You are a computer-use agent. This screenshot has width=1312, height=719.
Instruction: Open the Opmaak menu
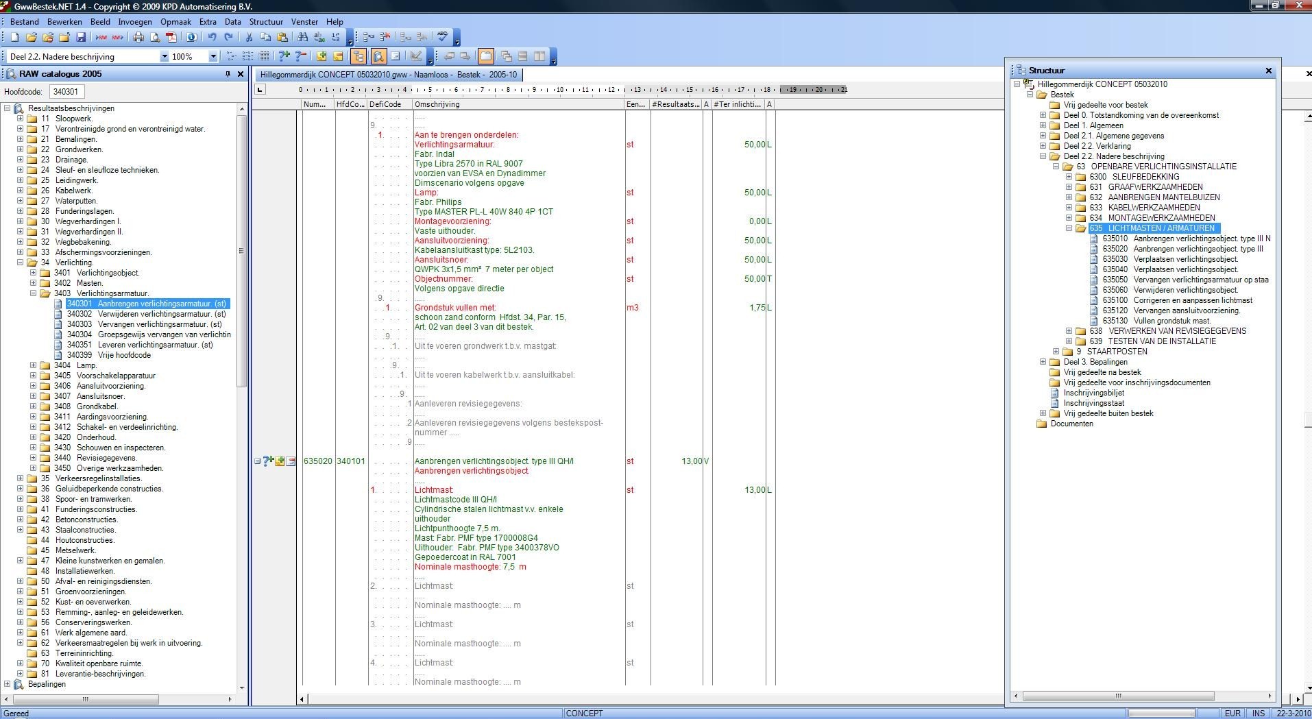[x=175, y=22]
